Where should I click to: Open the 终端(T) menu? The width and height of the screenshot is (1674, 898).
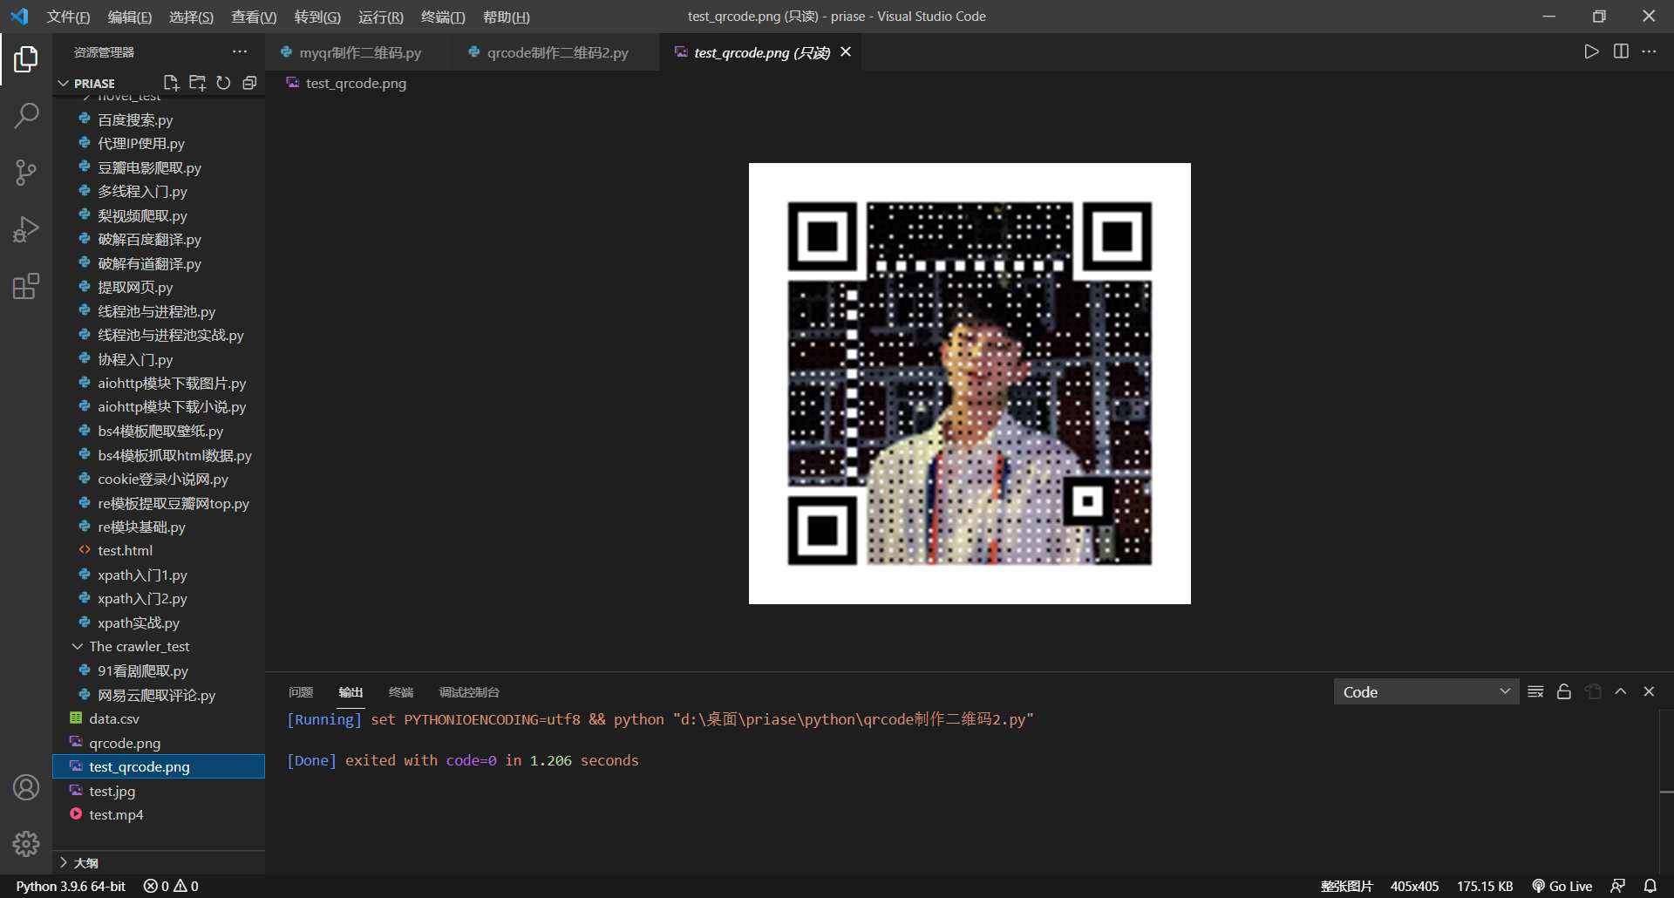[x=443, y=17]
